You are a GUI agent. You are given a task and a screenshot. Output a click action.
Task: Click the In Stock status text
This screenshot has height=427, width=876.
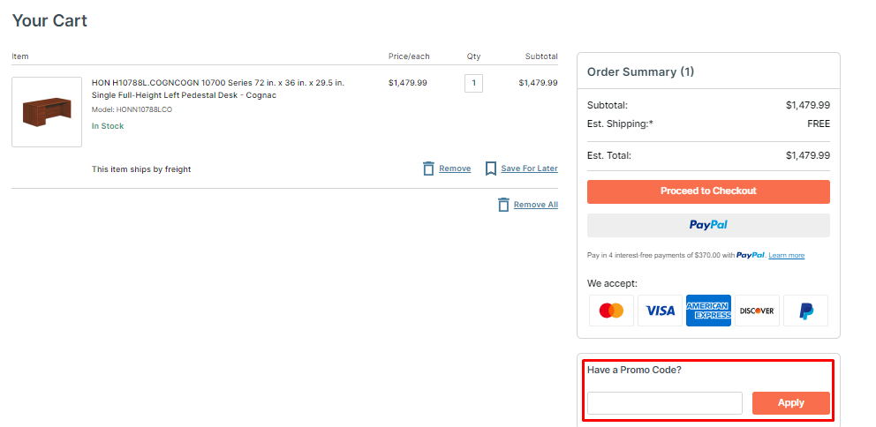pos(108,126)
